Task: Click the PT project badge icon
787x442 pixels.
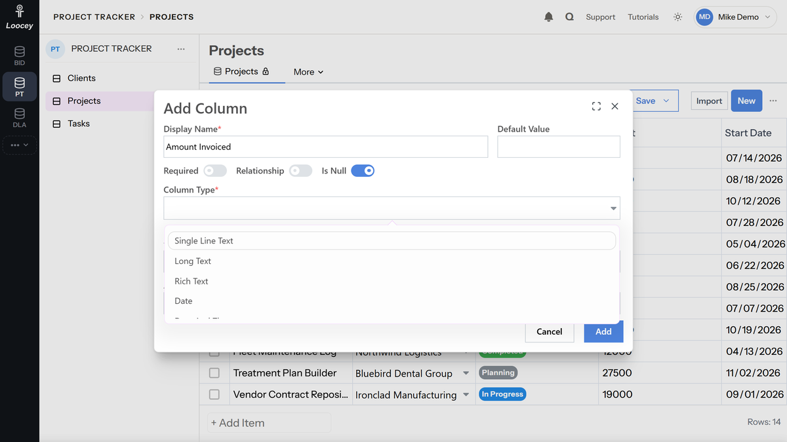Action: [x=55, y=49]
